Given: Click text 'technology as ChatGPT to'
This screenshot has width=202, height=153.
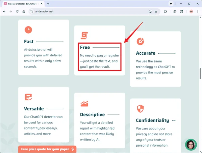Looking at the screenshot, I should 155,67.
